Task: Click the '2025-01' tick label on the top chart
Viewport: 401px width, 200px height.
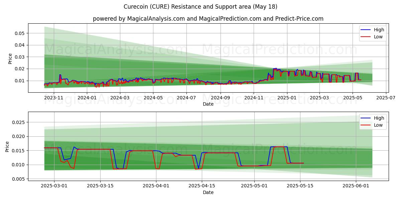Action: 287,98
